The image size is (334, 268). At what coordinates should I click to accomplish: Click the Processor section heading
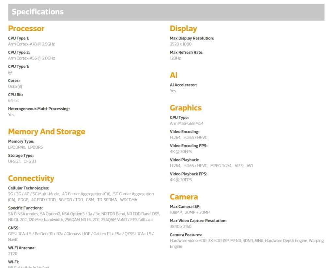26,29
